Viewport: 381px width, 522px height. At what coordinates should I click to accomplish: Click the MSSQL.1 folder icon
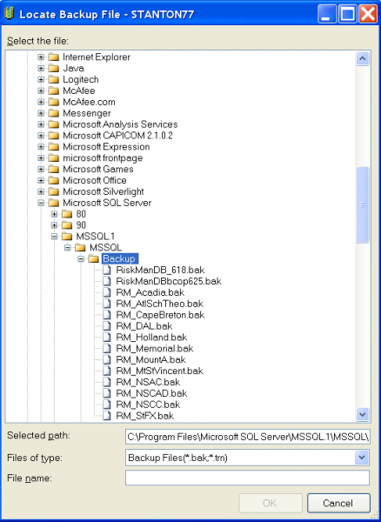coord(67,237)
